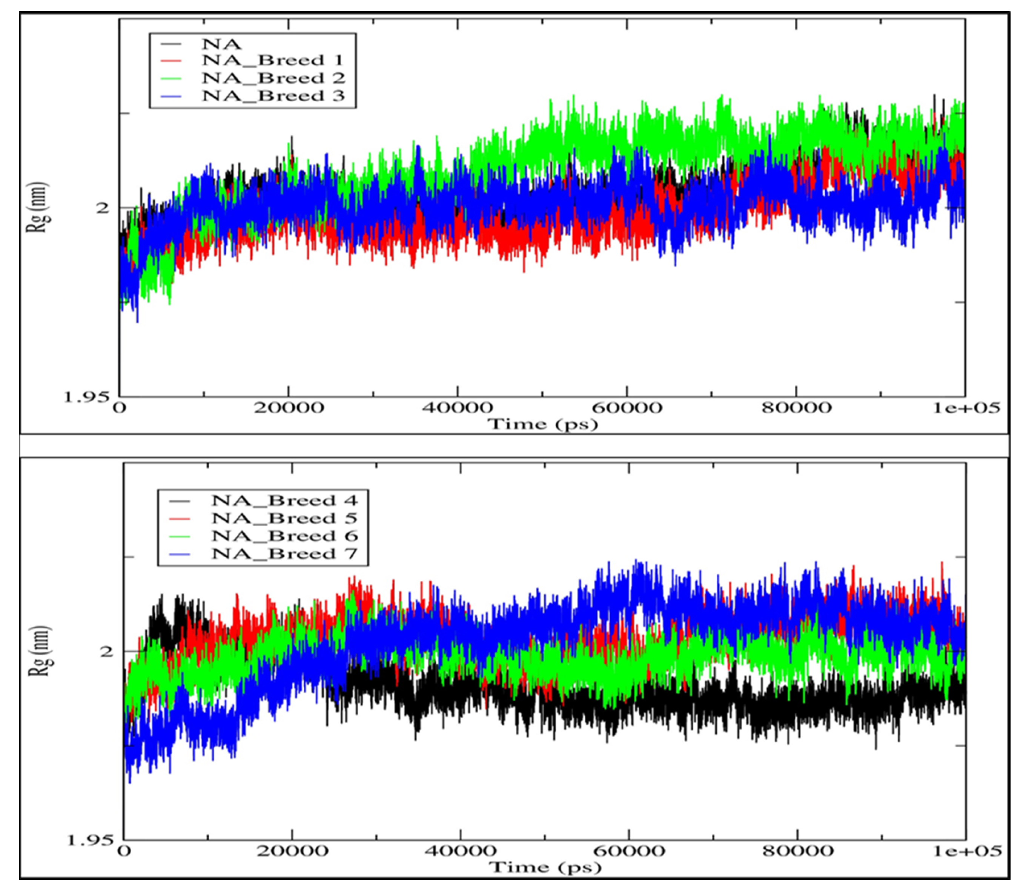Click the NA_Breed 5 legend entry
This screenshot has width=1023, height=892.
[284, 518]
